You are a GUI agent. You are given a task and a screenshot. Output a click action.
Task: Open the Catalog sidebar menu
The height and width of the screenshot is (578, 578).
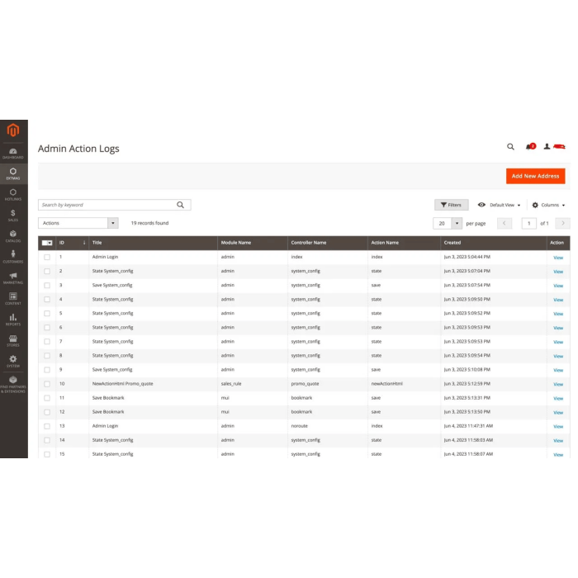(x=13, y=236)
